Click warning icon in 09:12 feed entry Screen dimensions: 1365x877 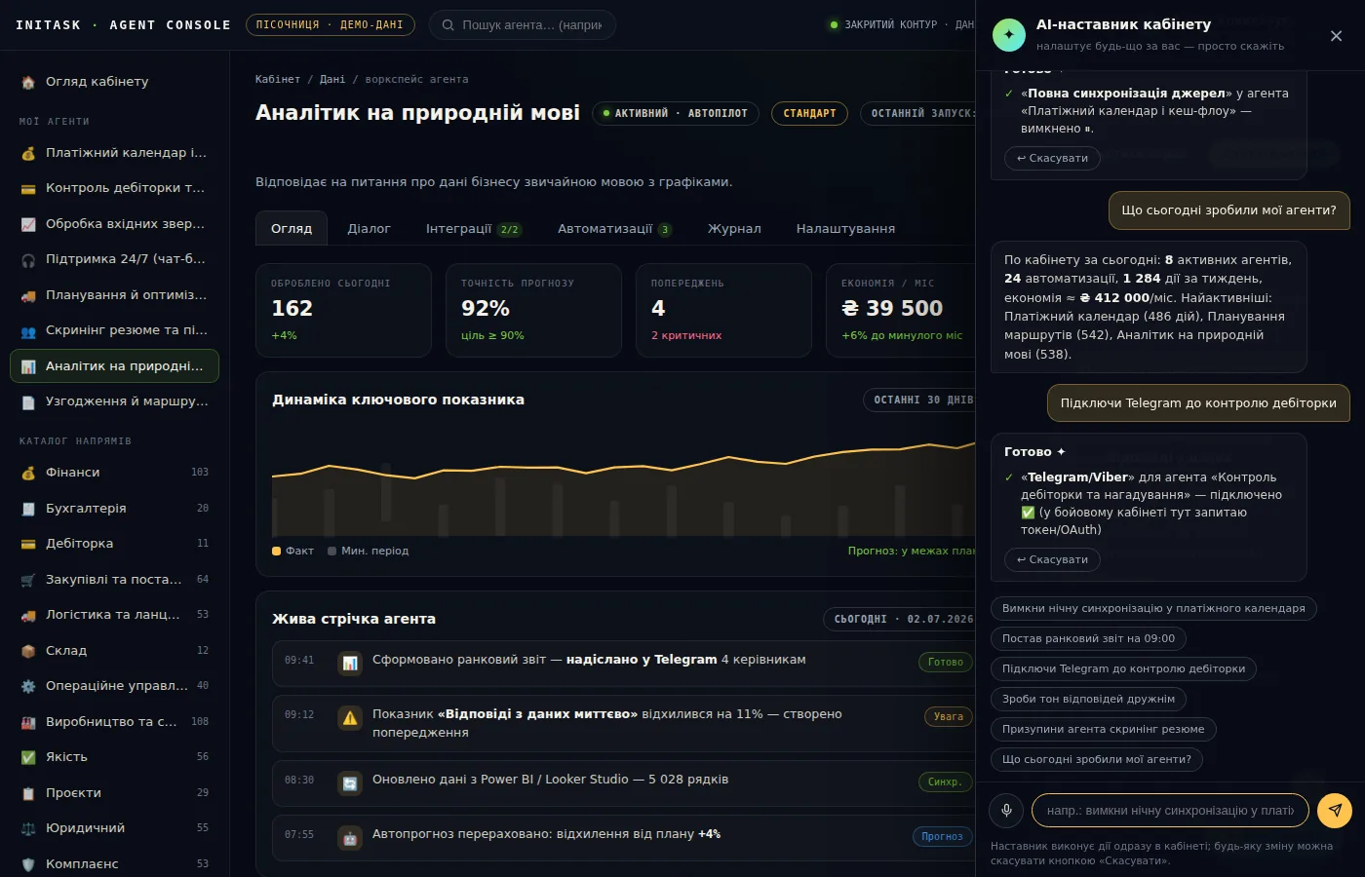point(350,718)
